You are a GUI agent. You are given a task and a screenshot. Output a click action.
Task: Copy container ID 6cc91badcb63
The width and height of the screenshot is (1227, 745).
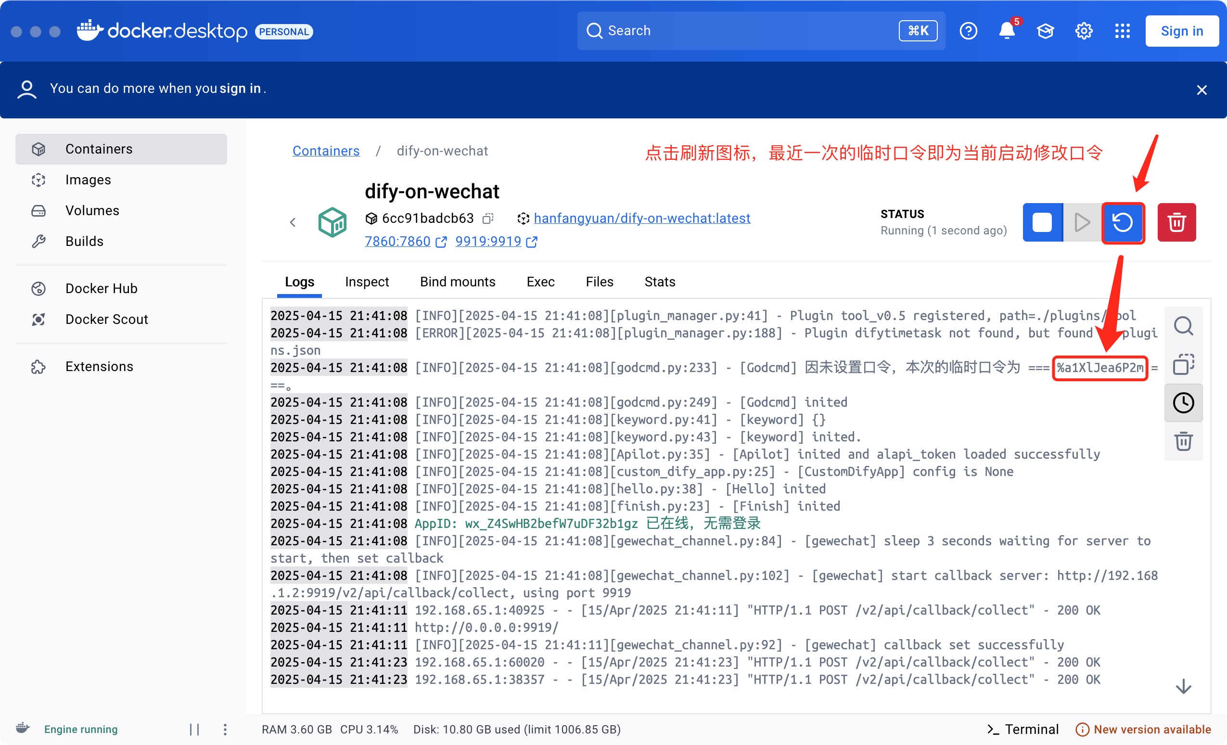point(488,218)
